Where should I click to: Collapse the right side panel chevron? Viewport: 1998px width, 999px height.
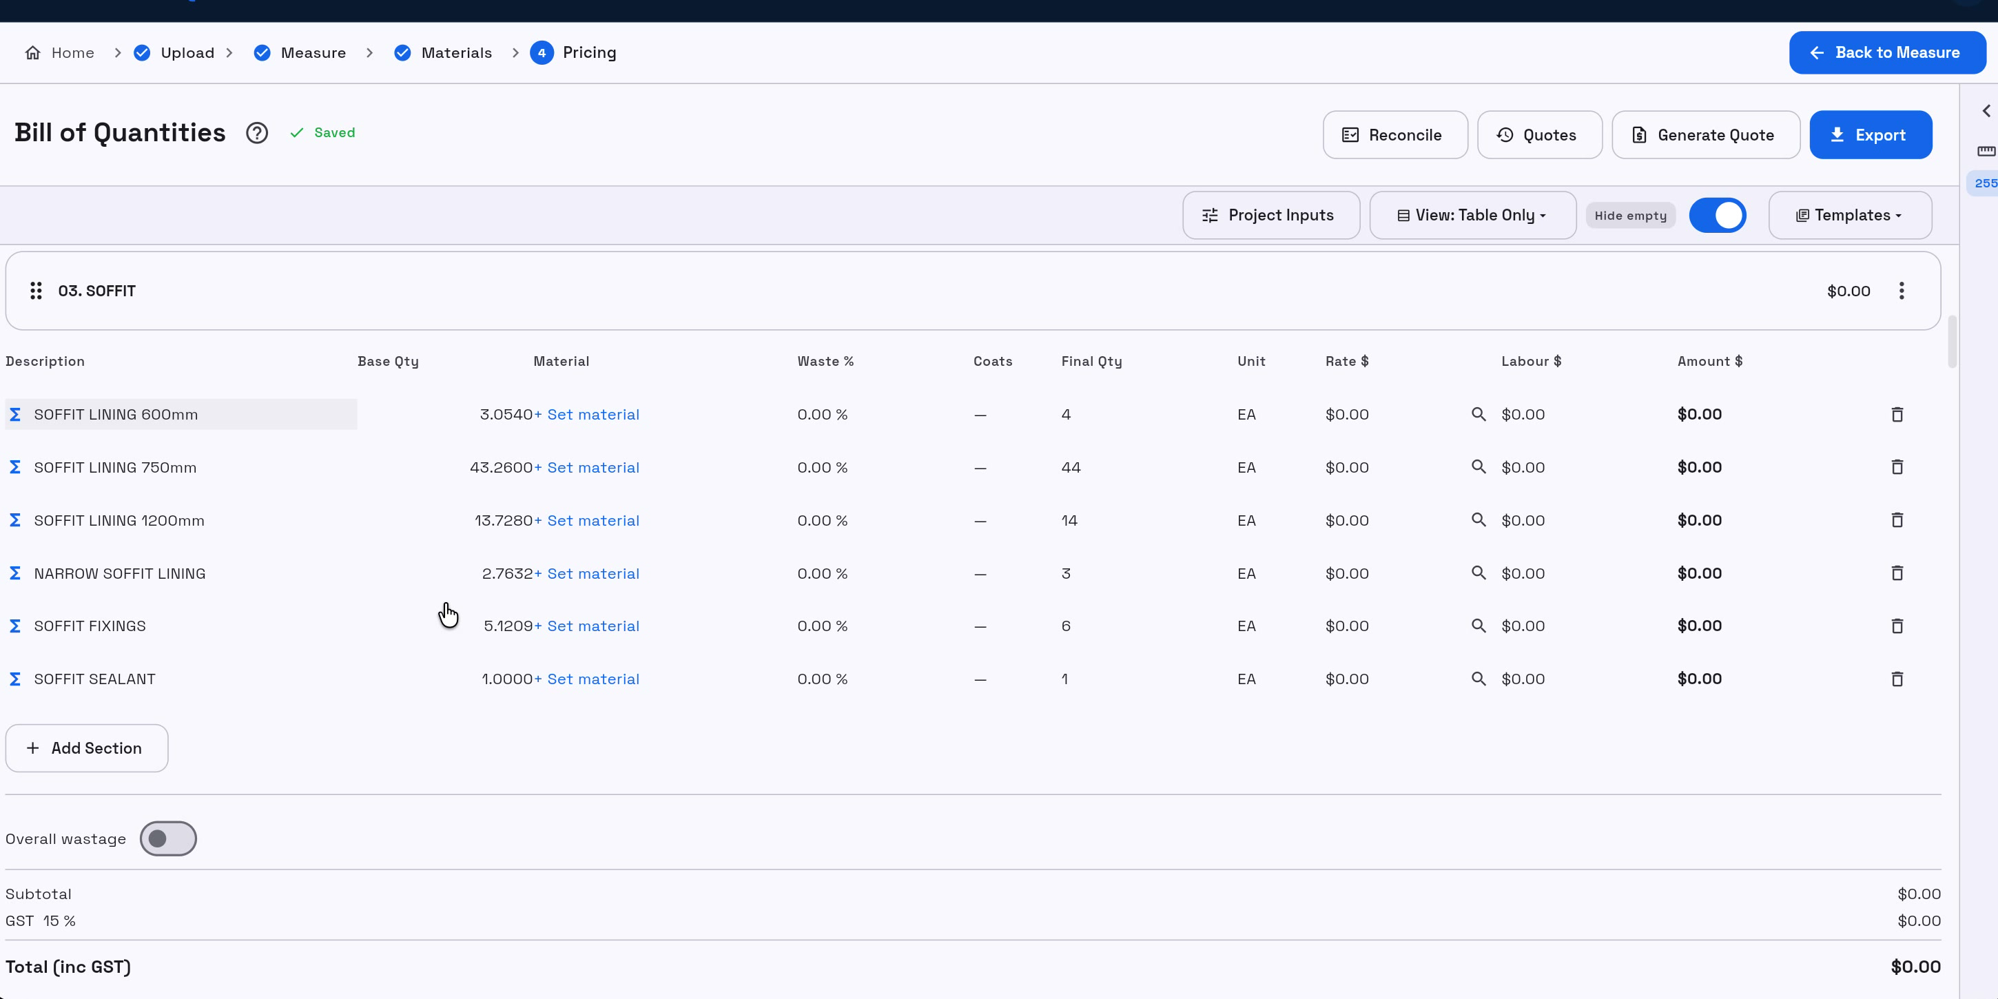pos(1986,111)
